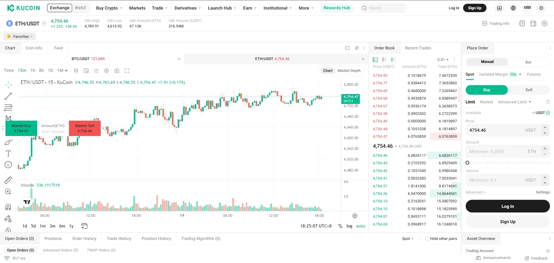Viewport: 554px width, 263px height.
Task: Increase the price with stepper up arrow
Action: (545, 127)
